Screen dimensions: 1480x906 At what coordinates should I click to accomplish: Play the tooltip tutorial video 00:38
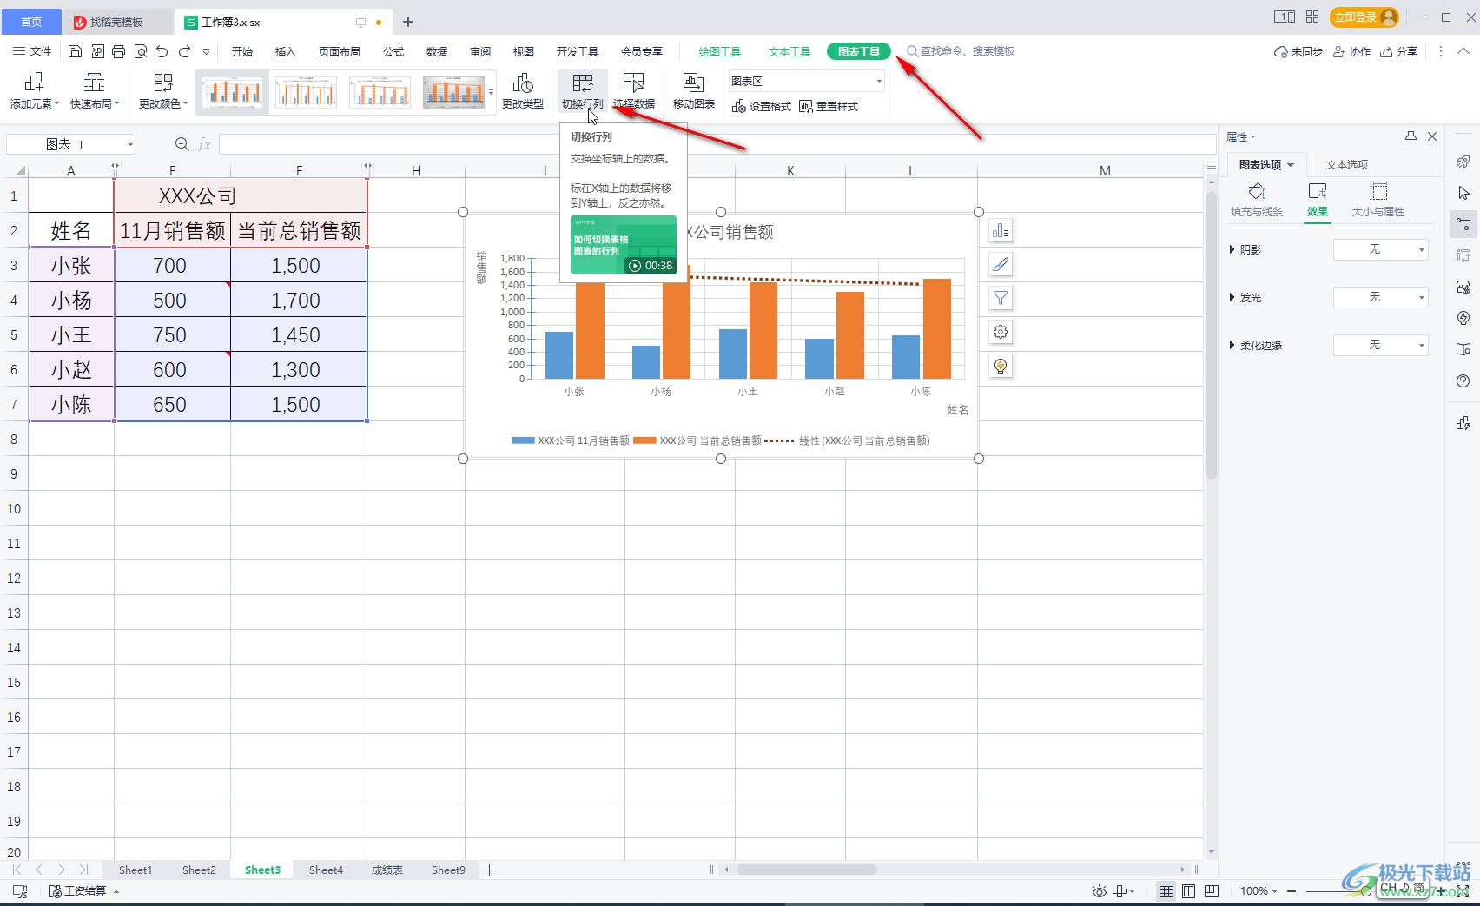624,245
